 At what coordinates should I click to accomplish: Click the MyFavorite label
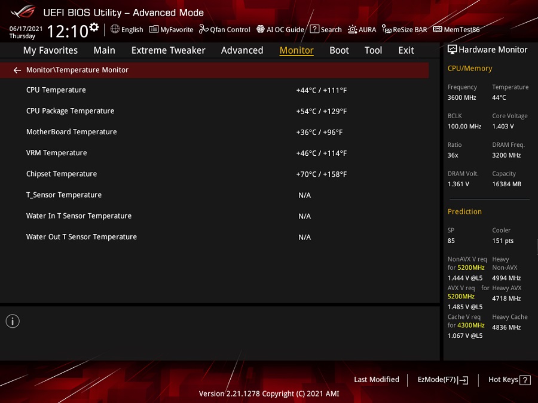click(x=177, y=30)
